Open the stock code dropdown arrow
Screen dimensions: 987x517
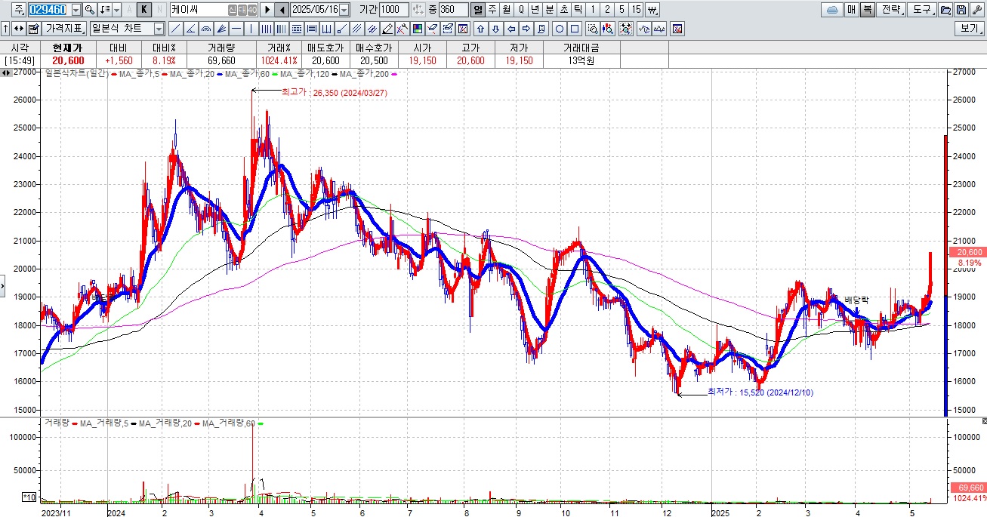coord(76,10)
